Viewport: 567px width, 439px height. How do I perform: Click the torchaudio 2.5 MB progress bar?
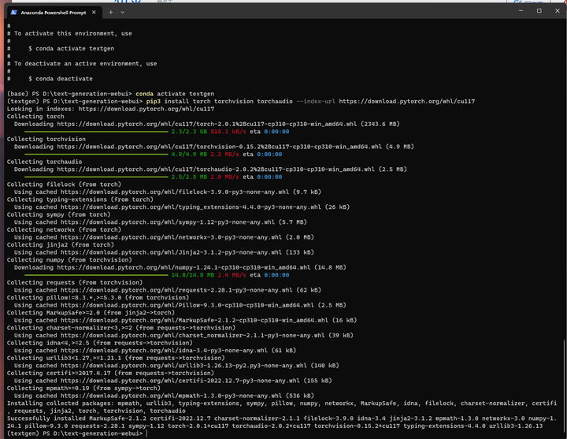[x=96, y=177]
